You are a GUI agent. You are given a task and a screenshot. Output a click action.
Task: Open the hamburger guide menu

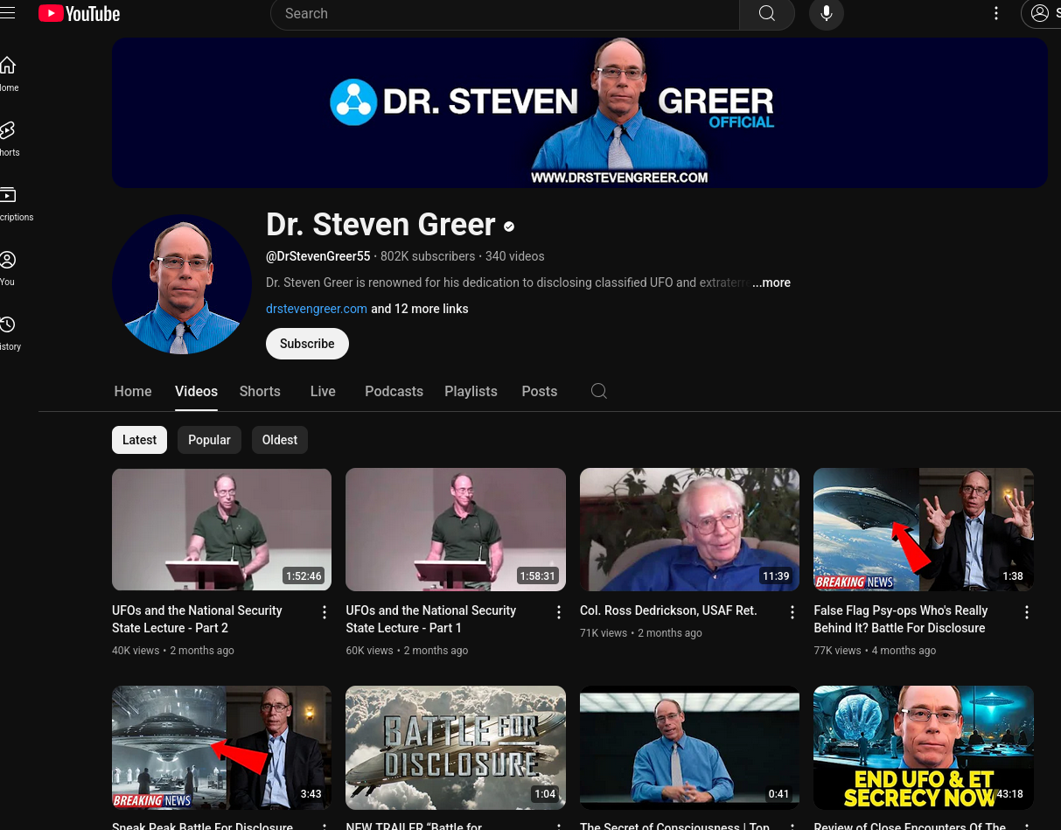[x=7, y=13]
